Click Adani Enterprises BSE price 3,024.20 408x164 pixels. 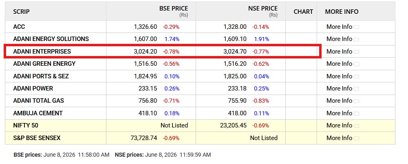click(146, 51)
